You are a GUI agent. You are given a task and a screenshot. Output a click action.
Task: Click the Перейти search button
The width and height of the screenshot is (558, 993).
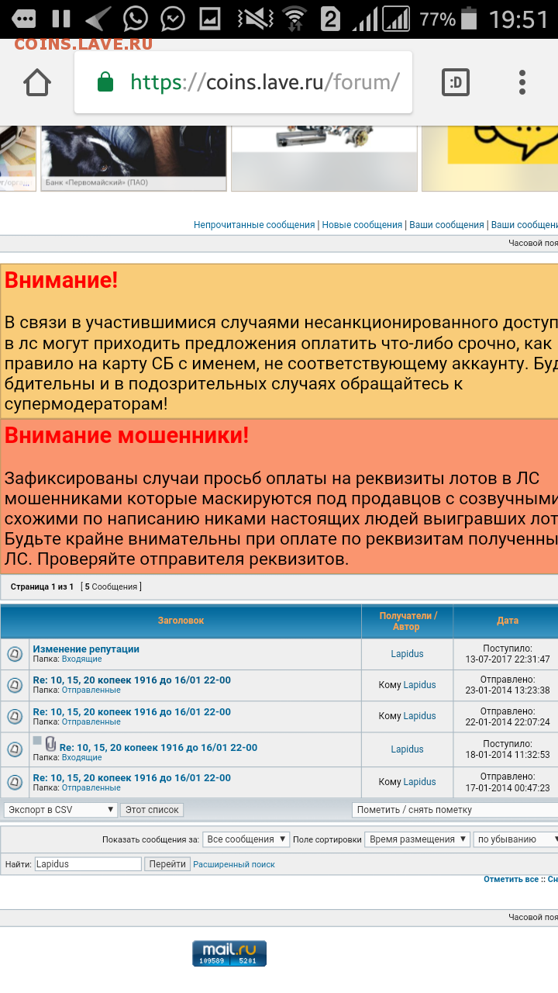[167, 863]
